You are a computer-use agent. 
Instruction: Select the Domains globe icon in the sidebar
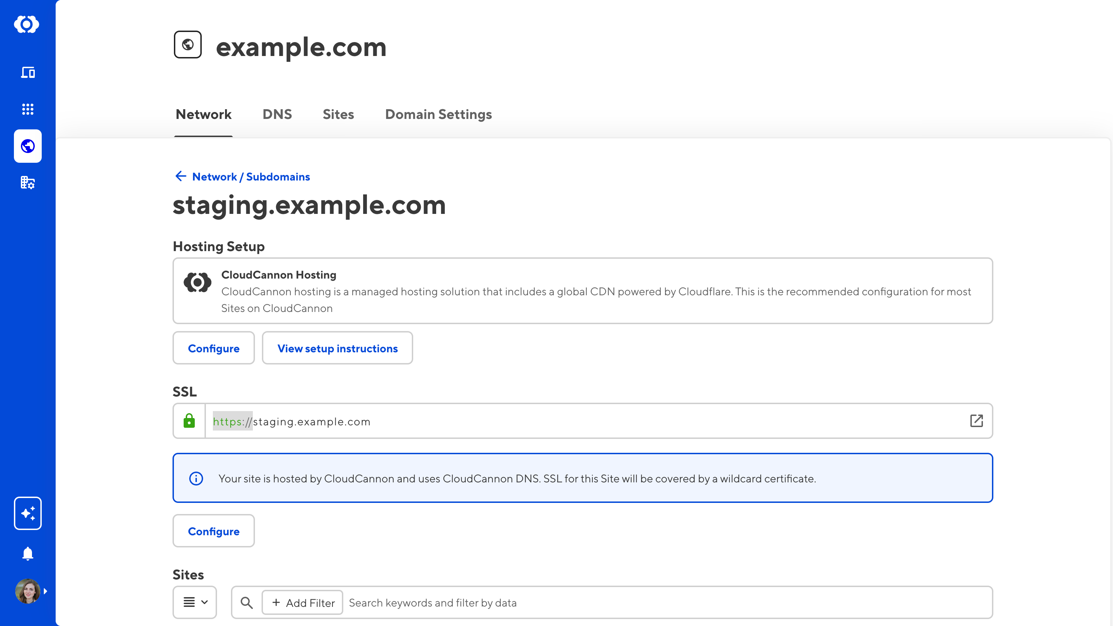[28, 146]
